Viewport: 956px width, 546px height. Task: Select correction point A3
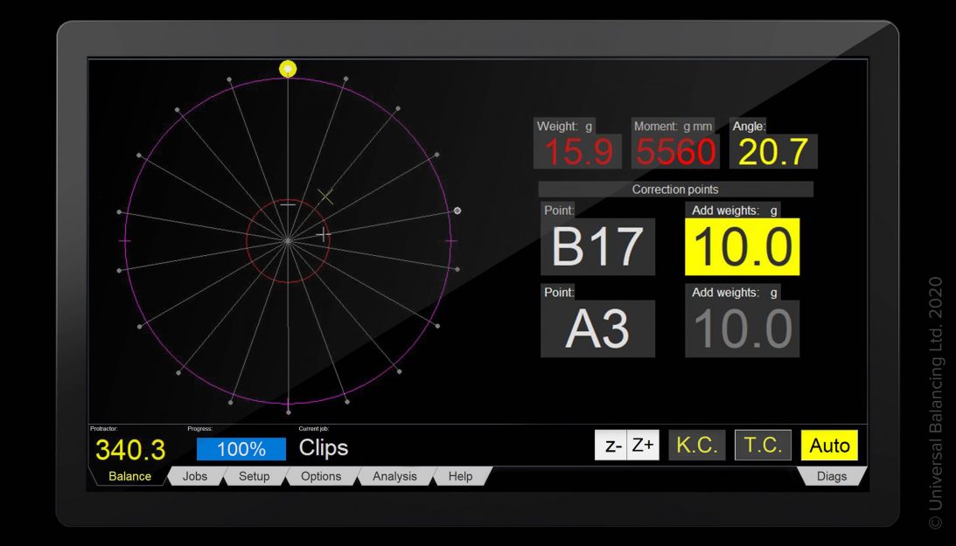click(x=597, y=329)
